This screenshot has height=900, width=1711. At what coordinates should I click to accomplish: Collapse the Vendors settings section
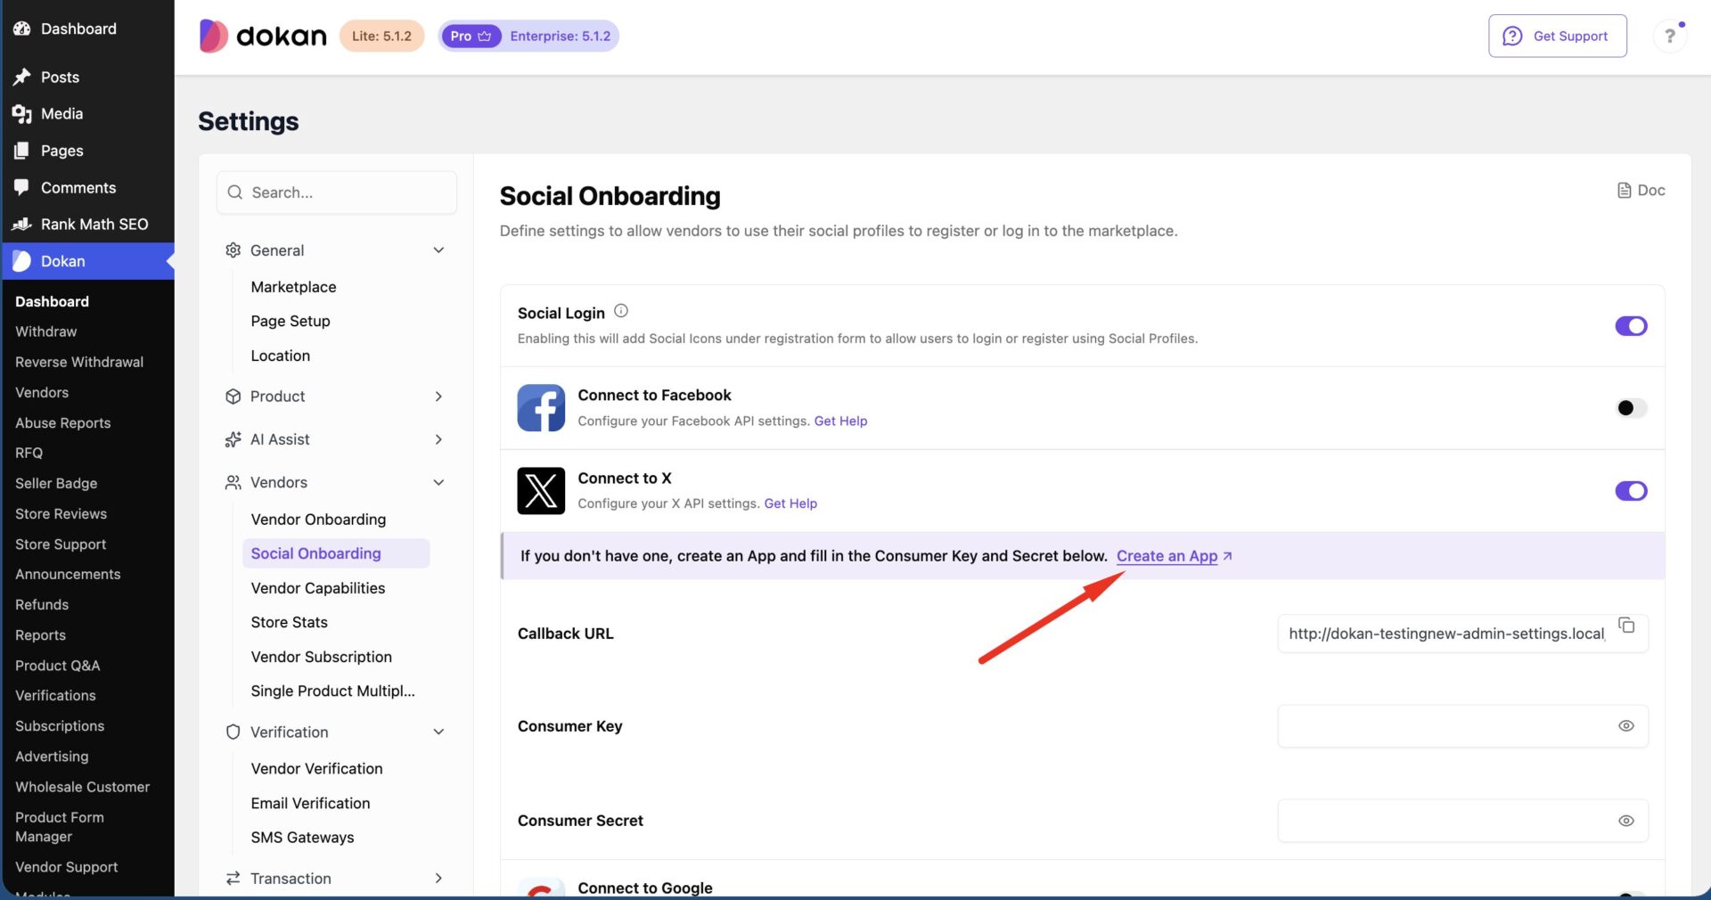[438, 482]
